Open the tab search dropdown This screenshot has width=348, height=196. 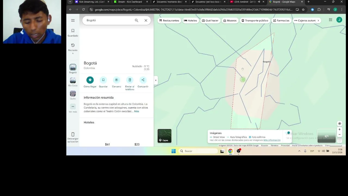(x=70, y=2)
